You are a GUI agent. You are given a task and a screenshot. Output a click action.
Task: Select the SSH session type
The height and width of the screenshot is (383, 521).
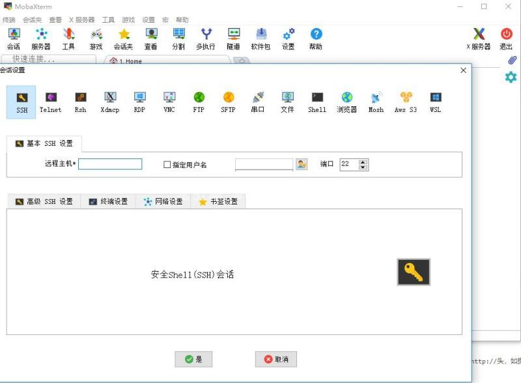(21, 102)
